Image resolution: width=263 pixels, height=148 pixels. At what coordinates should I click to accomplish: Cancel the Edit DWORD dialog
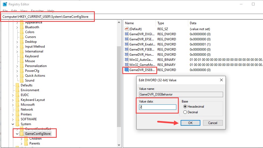tap(213, 123)
